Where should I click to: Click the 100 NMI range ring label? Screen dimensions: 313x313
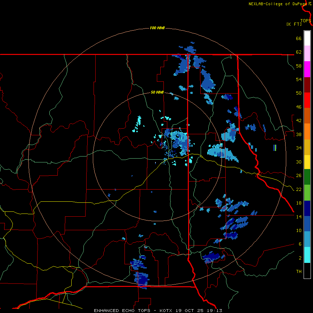coord(157,28)
